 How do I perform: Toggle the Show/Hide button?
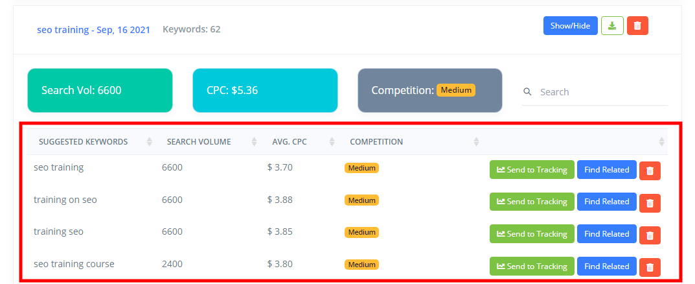[571, 26]
